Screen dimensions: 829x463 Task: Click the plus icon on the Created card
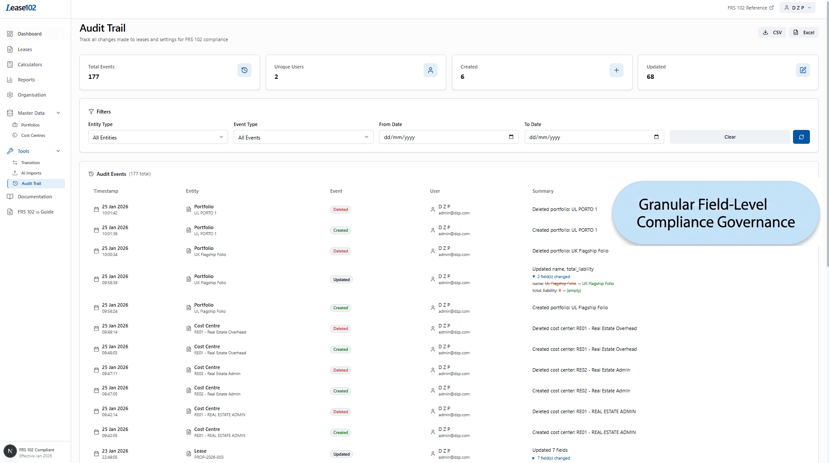(617, 70)
